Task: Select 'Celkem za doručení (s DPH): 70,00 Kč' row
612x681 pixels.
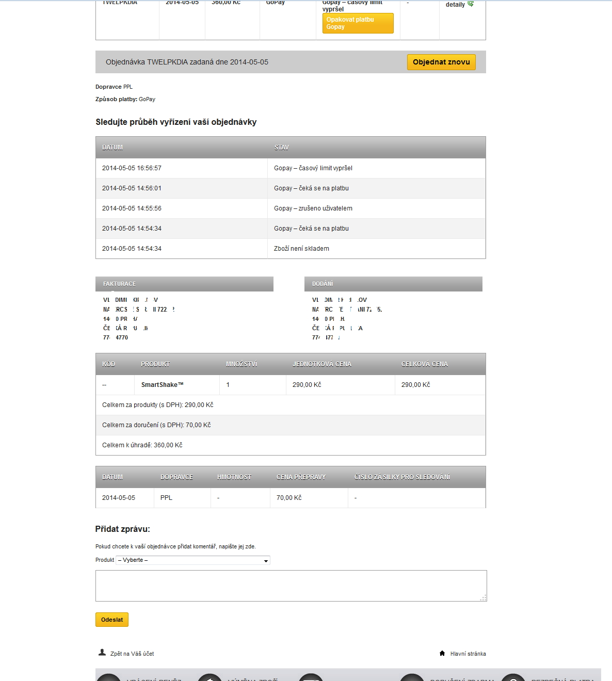Action: click(291, 425)
